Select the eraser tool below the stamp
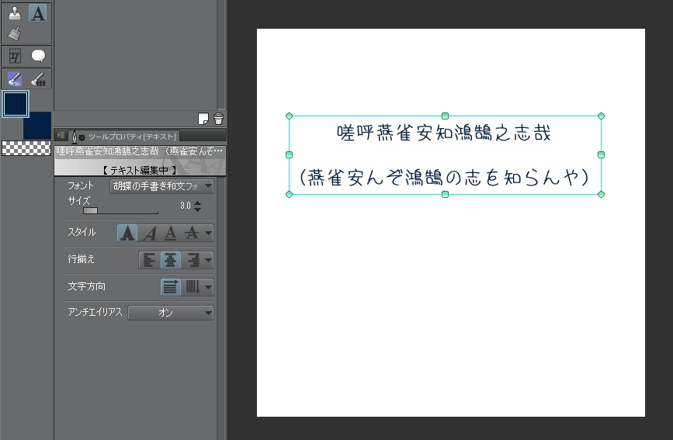Viewport: 673px width, 440px height. point(15,33)
